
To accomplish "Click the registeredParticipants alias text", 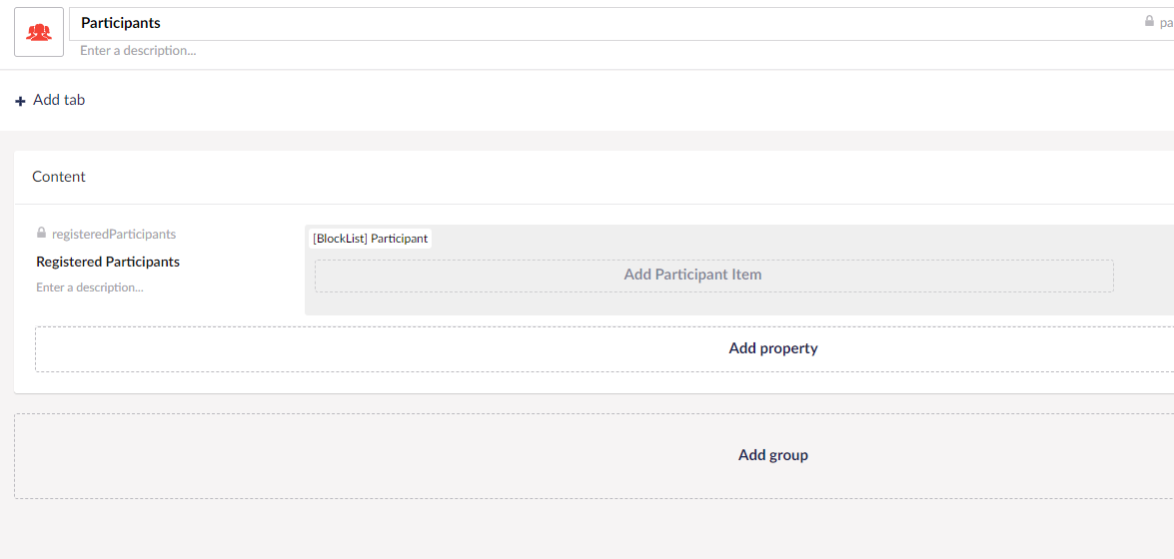I will pyautogui.click(x=114, y=234).
